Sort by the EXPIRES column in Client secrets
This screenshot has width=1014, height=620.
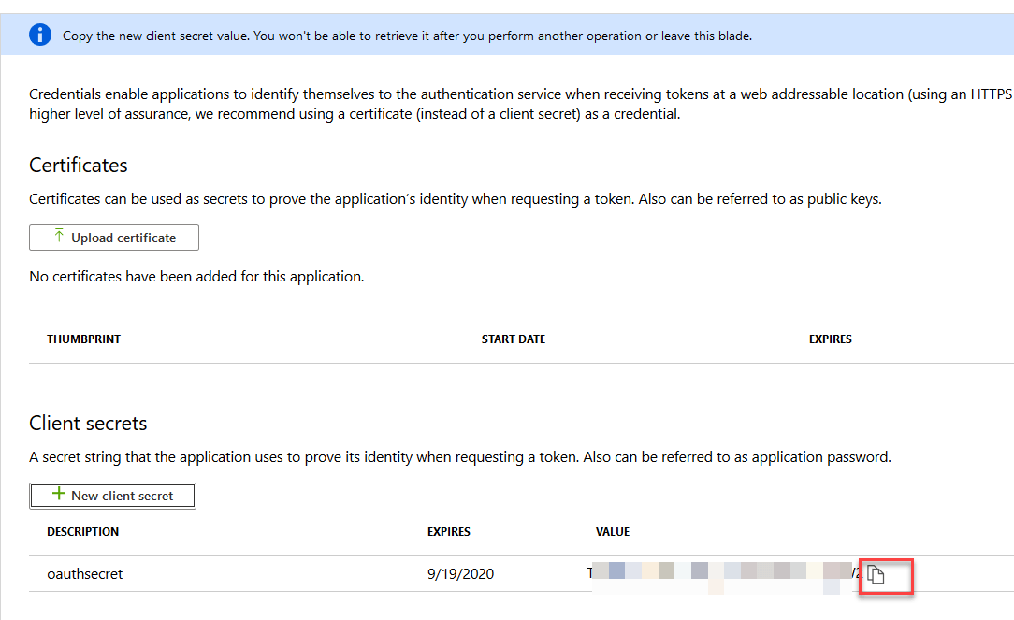(448, 531)
